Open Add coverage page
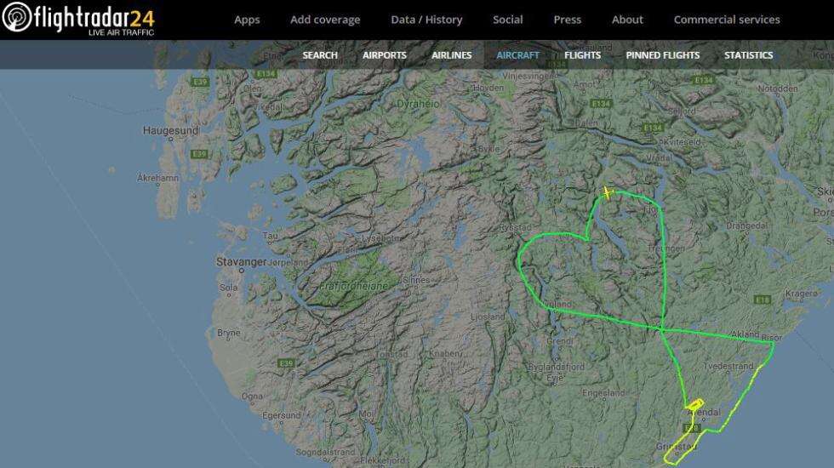The height and width of the screenshot is (468, 834). pos(325,20)
